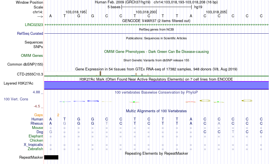269x164 pixels.
Task: Click the chr14:103,018,193-103,018,208 position text
Action: click(186, 2)
